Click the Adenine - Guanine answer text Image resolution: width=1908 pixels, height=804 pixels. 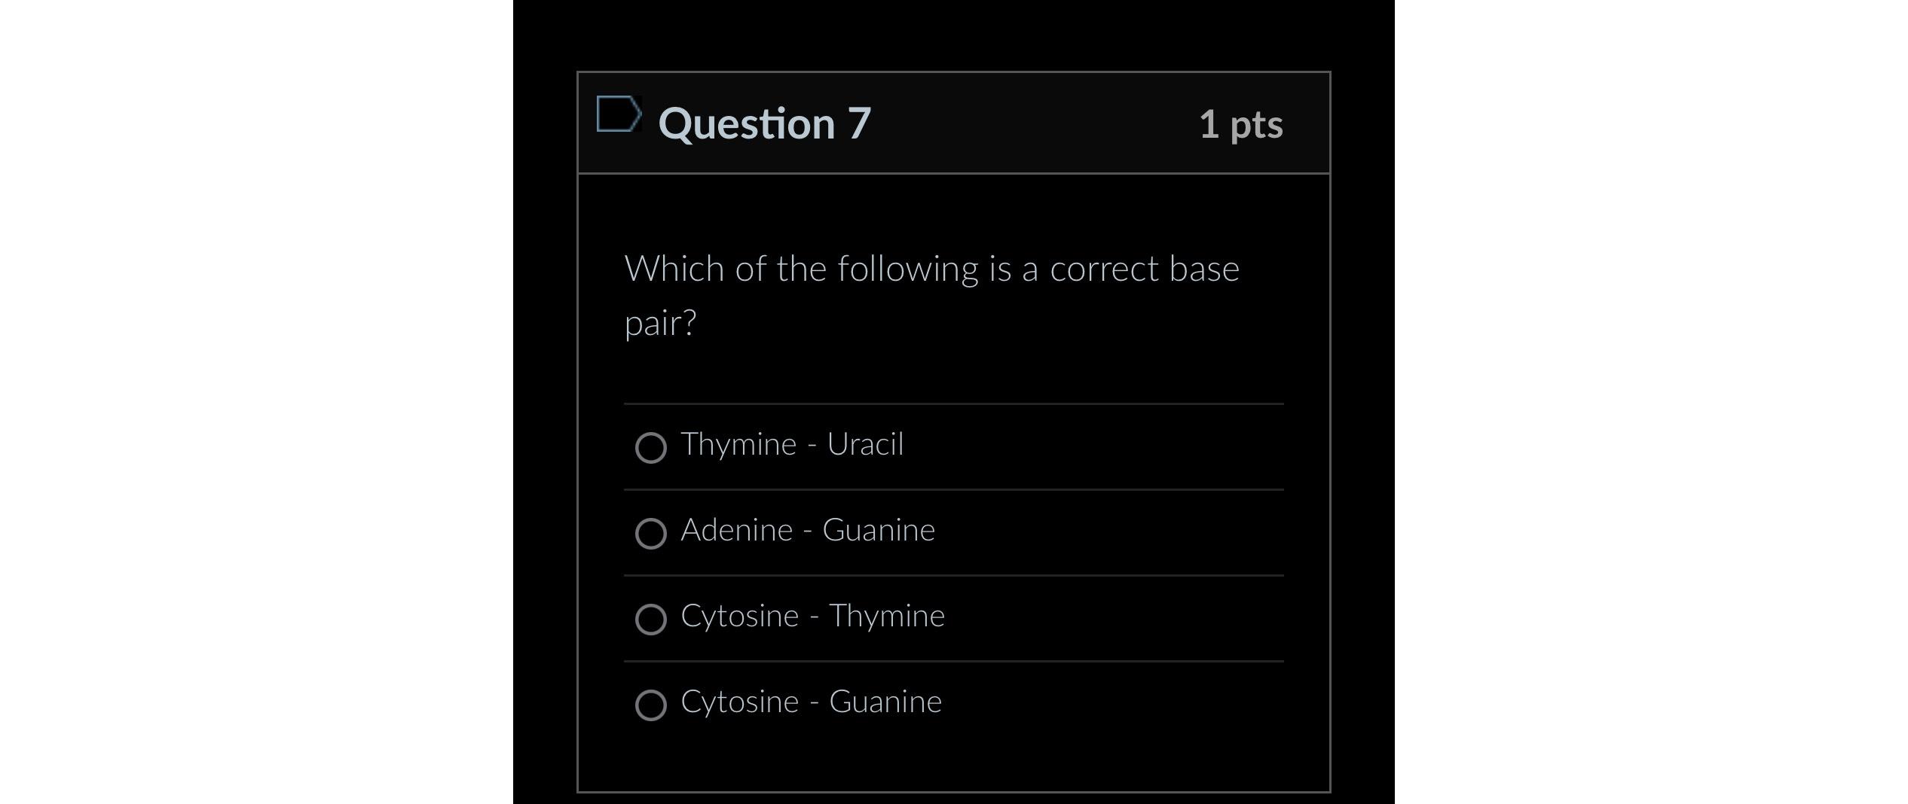(808, 530)
